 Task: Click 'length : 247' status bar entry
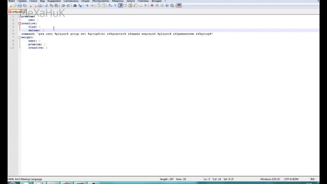pos(167,179)
